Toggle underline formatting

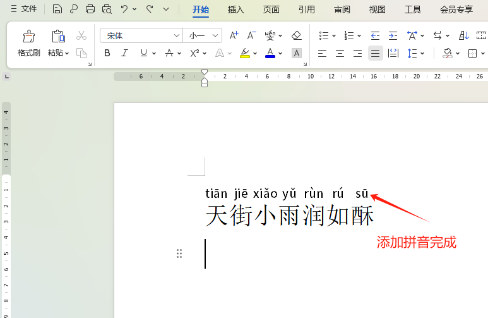[143, 53]
